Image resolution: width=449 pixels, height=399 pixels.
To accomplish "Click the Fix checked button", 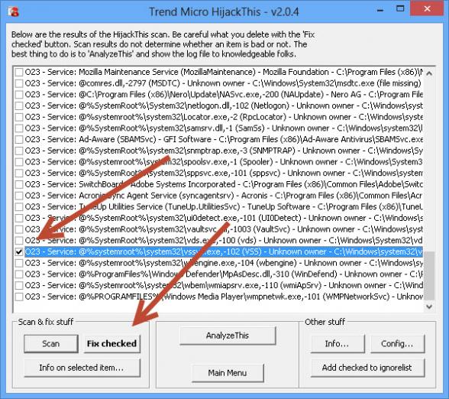I will 111,343.
